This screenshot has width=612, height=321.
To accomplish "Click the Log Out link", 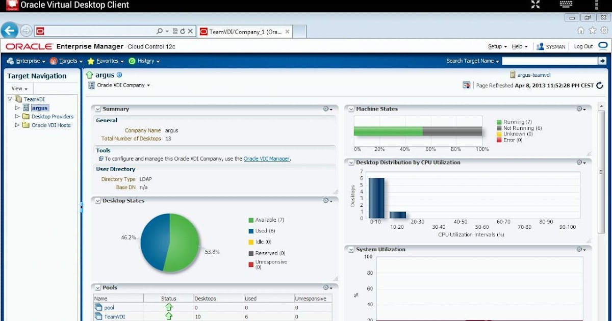I will (x=583, y=46).
